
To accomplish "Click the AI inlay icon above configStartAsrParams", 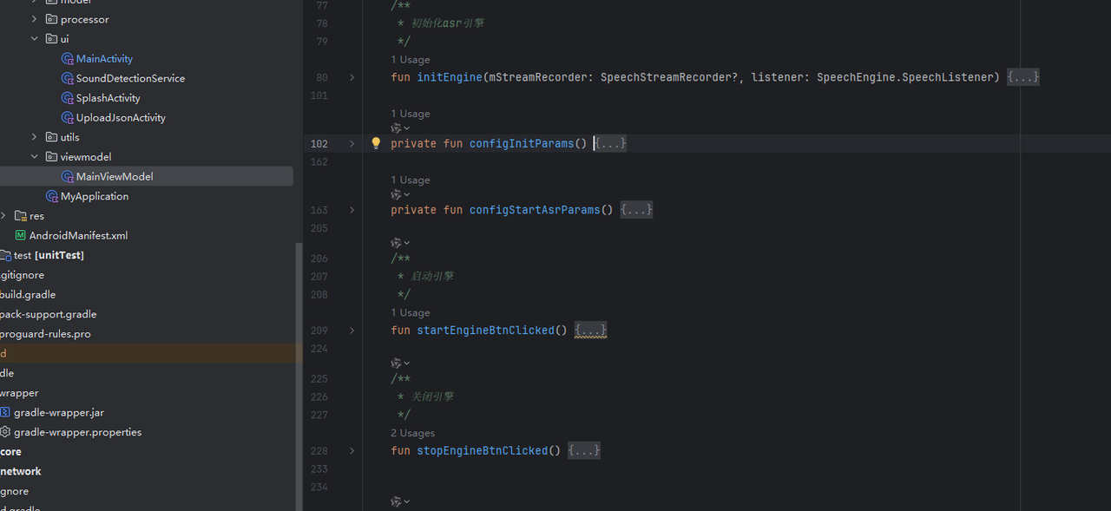I will (x=397, y=195).
